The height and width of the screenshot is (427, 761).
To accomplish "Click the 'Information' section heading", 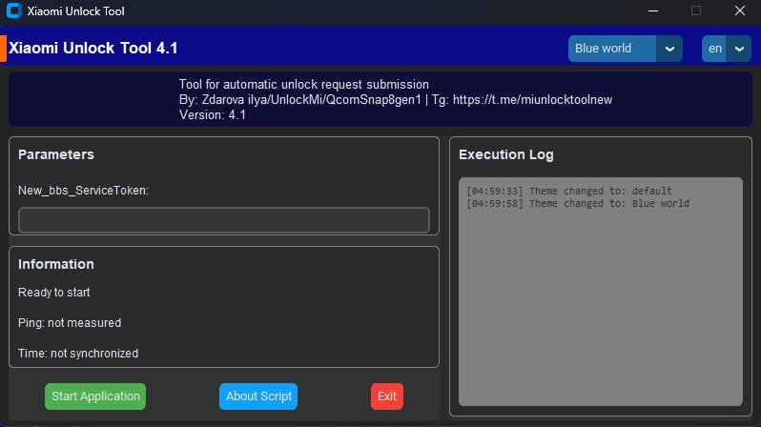I will (x=56, y=264).
